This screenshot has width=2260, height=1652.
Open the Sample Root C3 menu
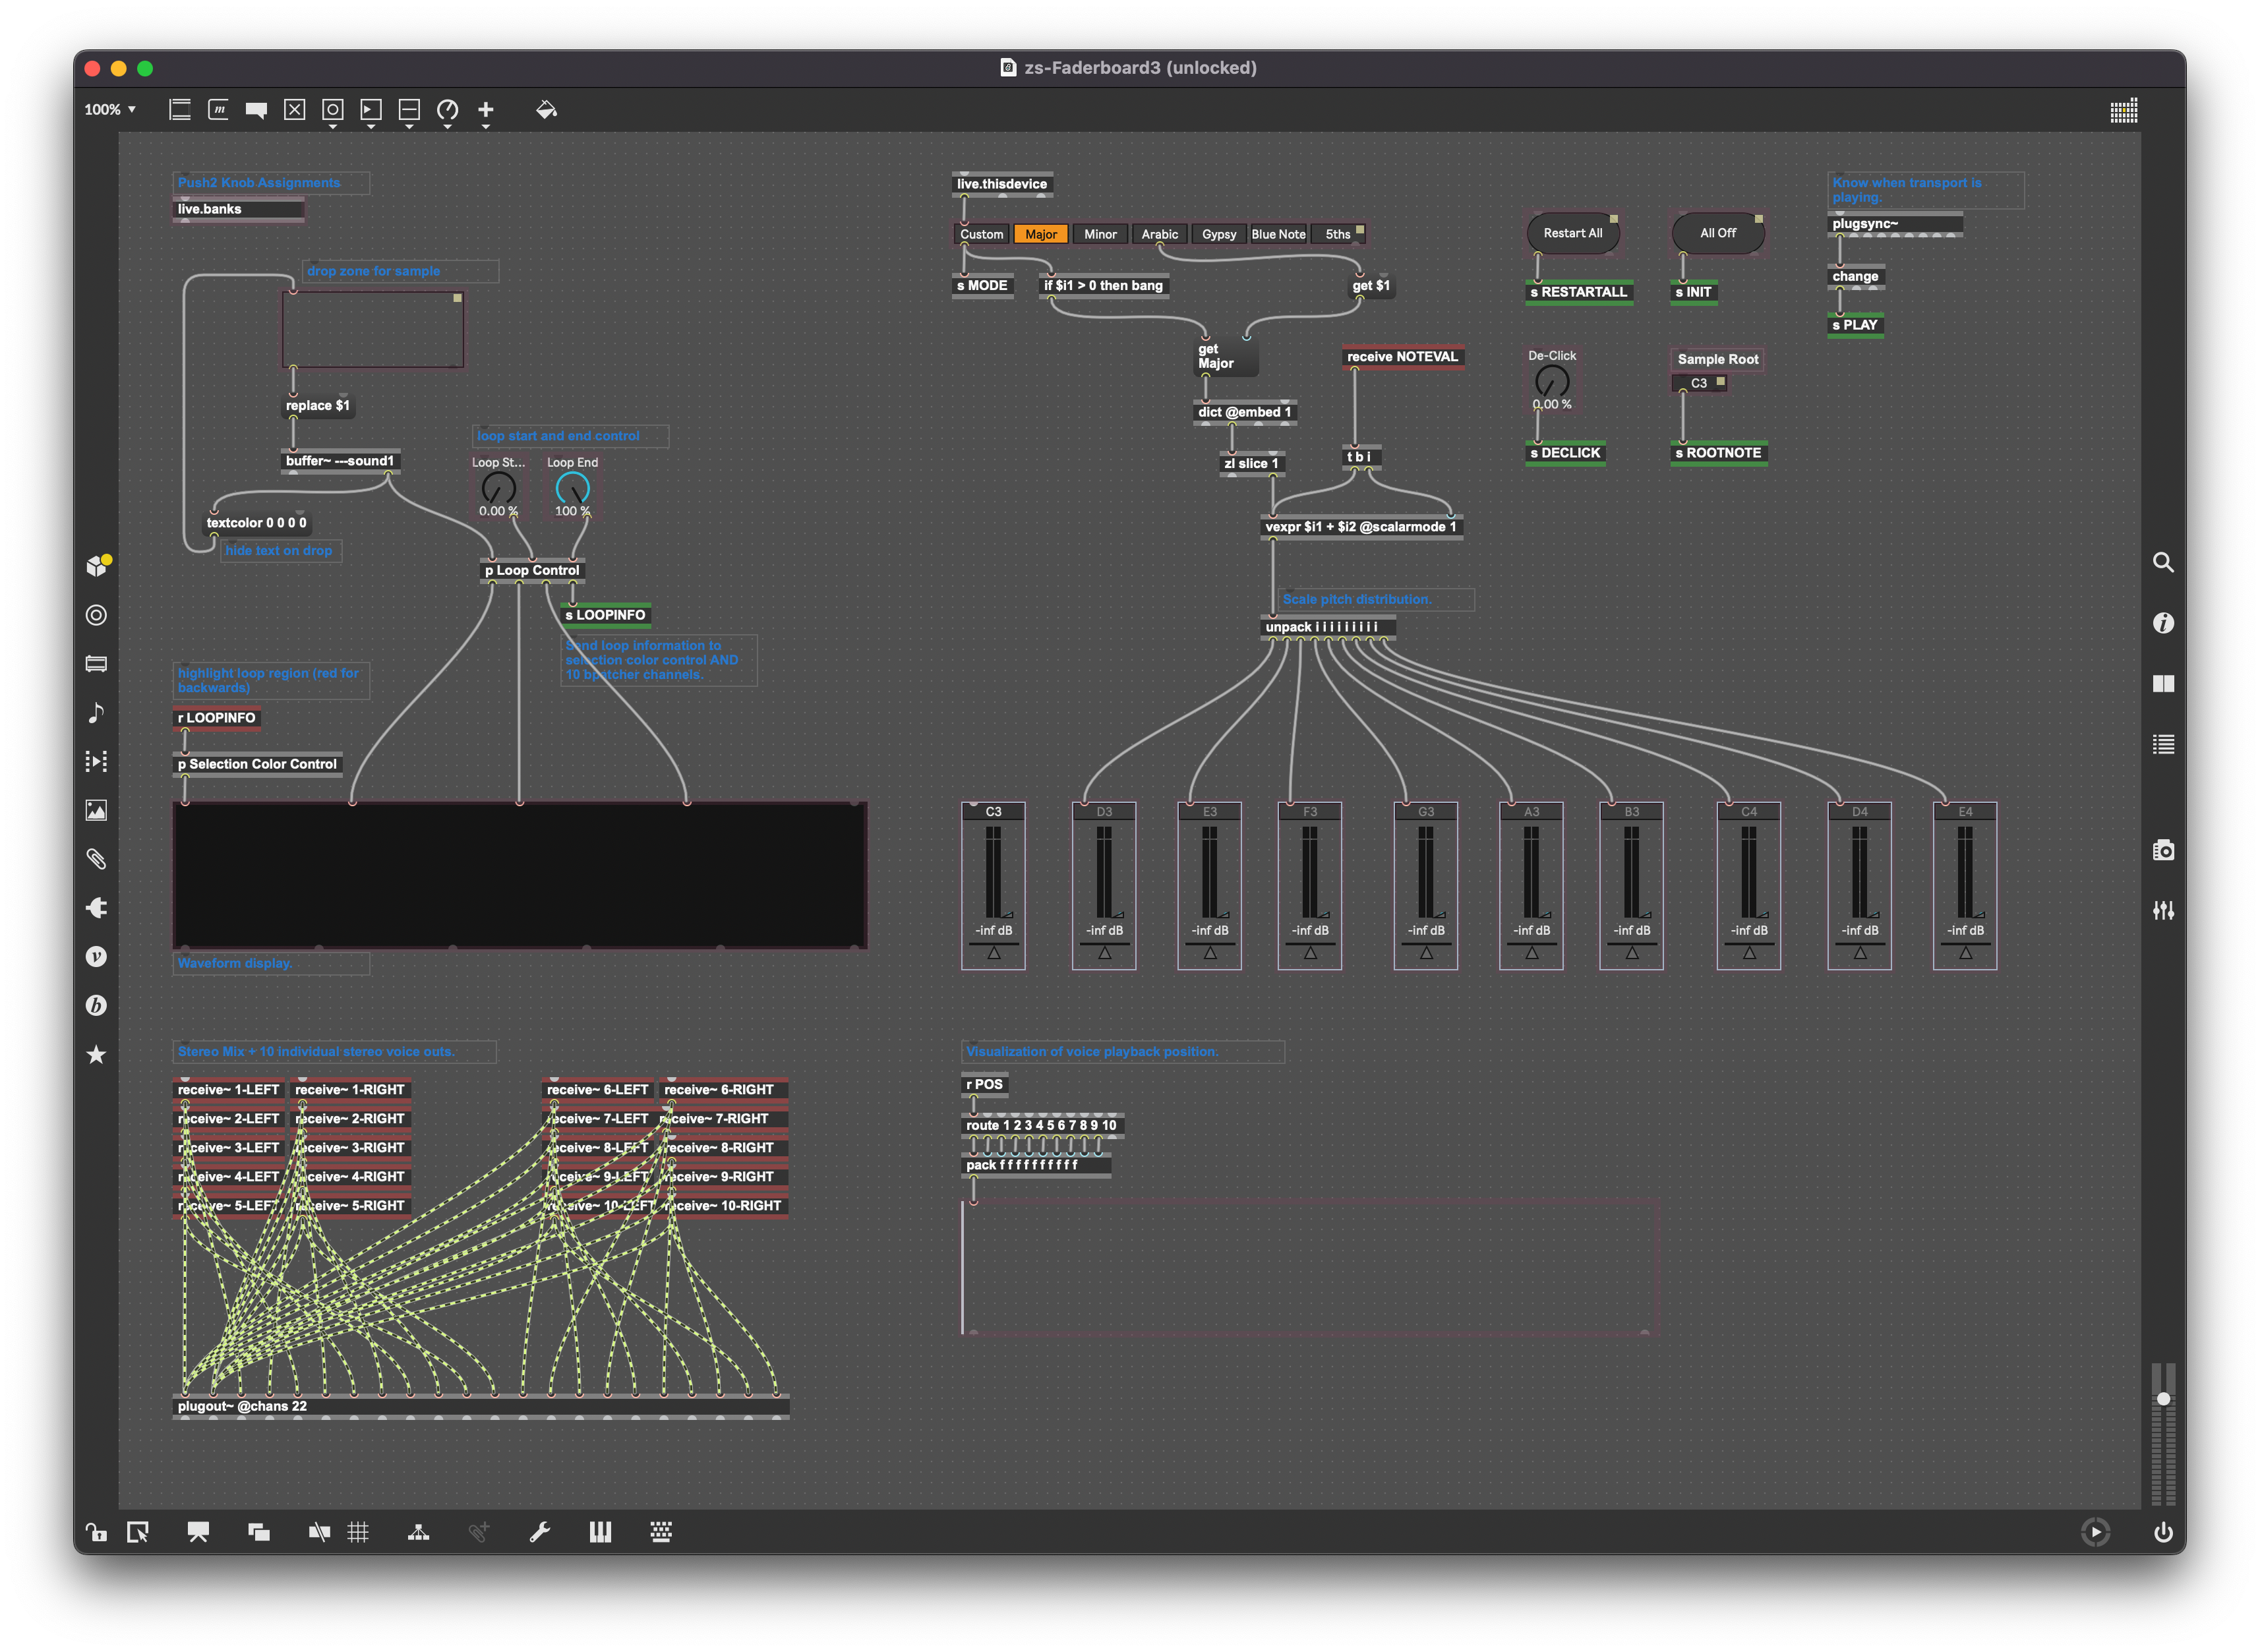(x=1699, y=383)
